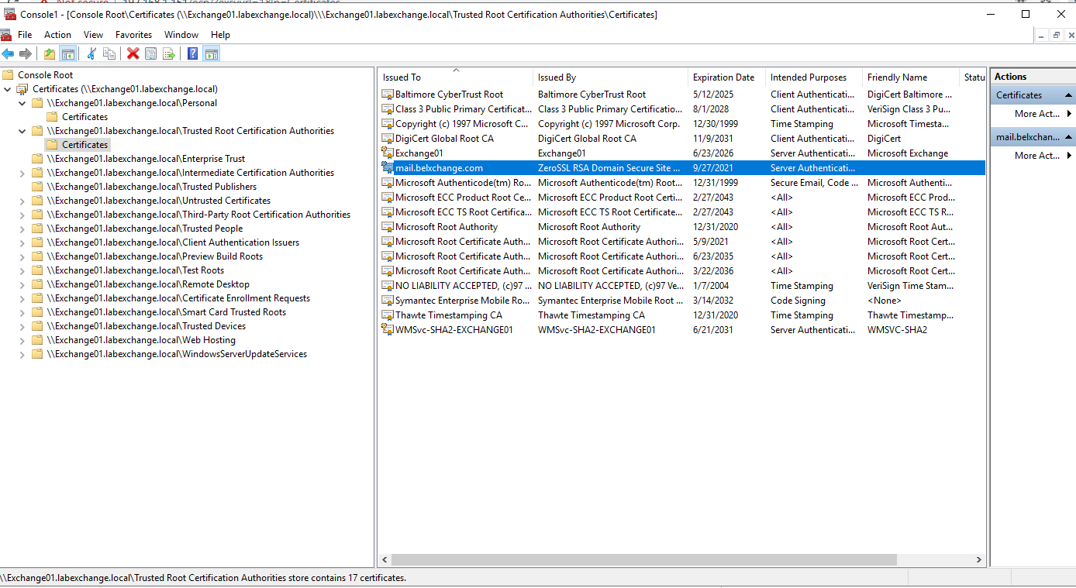Click the Microsoft Root Authority certificate icon

click(388, 226)
